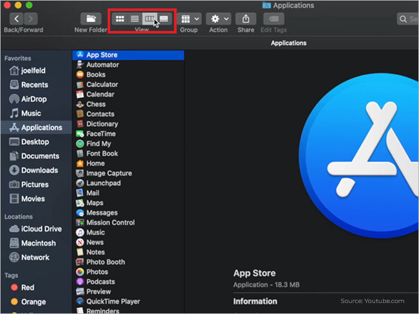Open Macintosh drive in the sidebar
419x314 pixels.
pos(36,243)
